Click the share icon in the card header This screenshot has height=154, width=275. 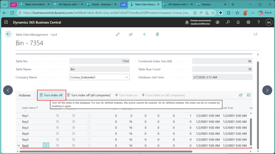click(x=131, y=34)
